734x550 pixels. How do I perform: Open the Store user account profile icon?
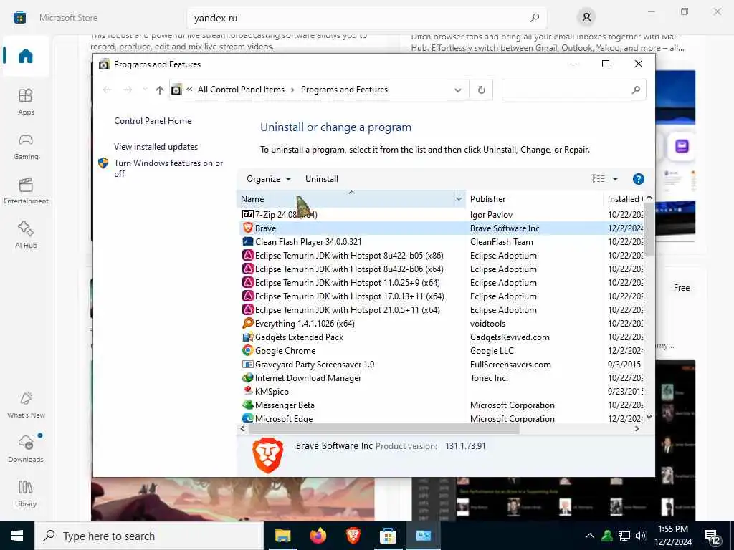click(586, 18)
